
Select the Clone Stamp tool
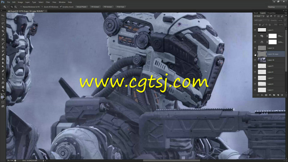tap(3, 47)
